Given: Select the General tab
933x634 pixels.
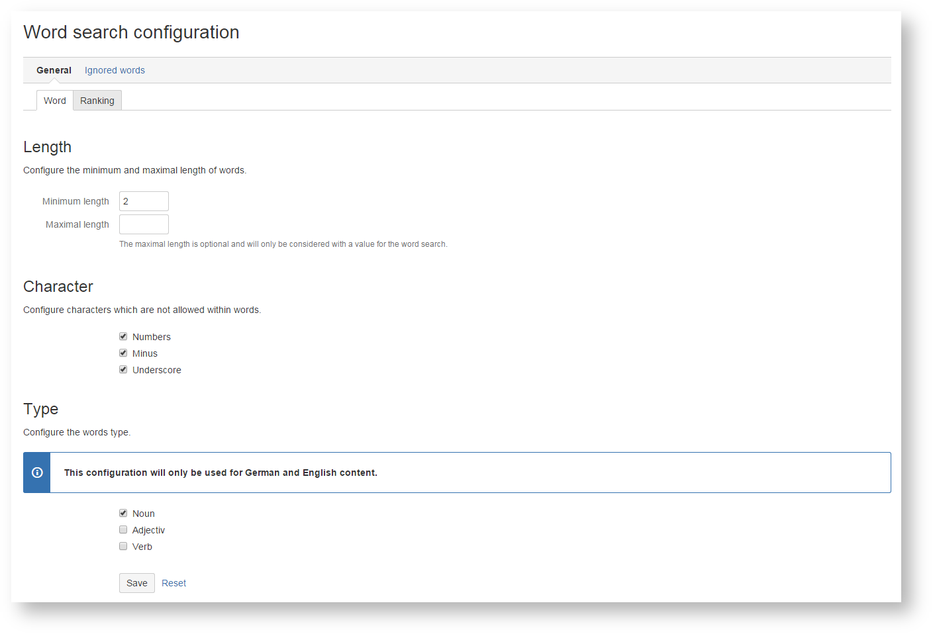Looking at the screenshot, I should (54, 70).
